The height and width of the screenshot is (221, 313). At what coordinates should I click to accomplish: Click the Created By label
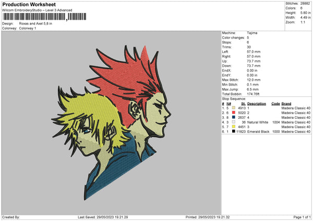(11, 217)
